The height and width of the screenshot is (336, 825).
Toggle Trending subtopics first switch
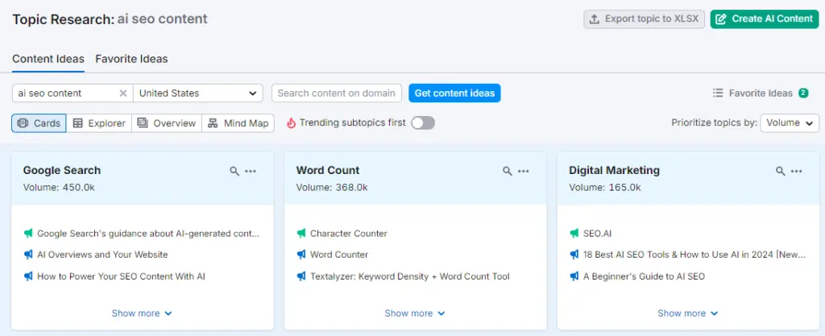(422, 122)
